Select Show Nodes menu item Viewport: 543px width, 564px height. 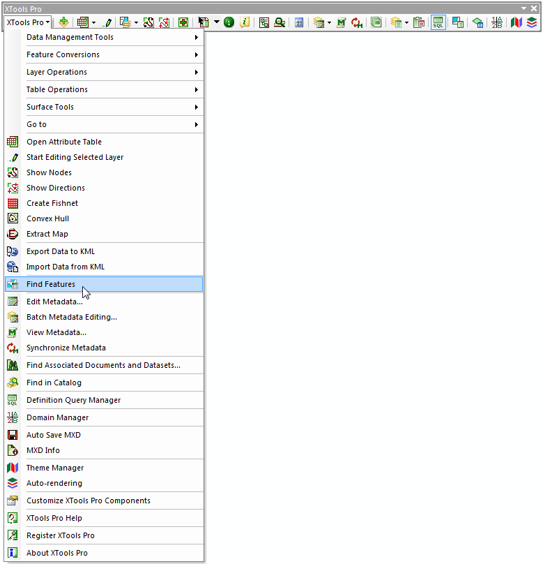(x=104, y=172)
